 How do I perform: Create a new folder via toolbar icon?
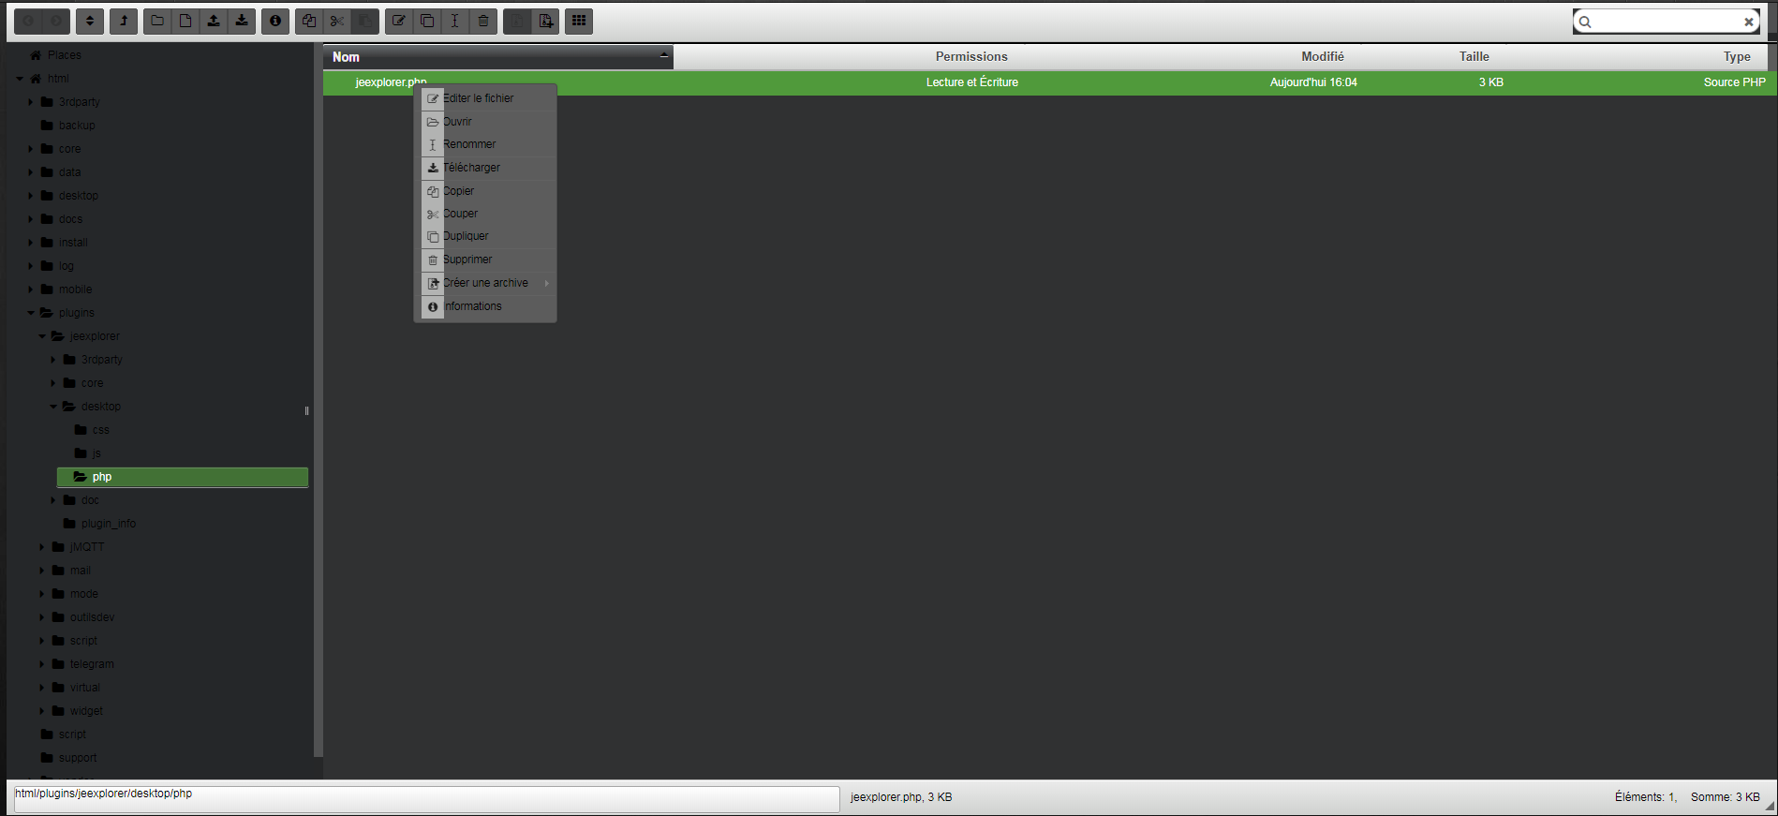(x=157, y=21)
